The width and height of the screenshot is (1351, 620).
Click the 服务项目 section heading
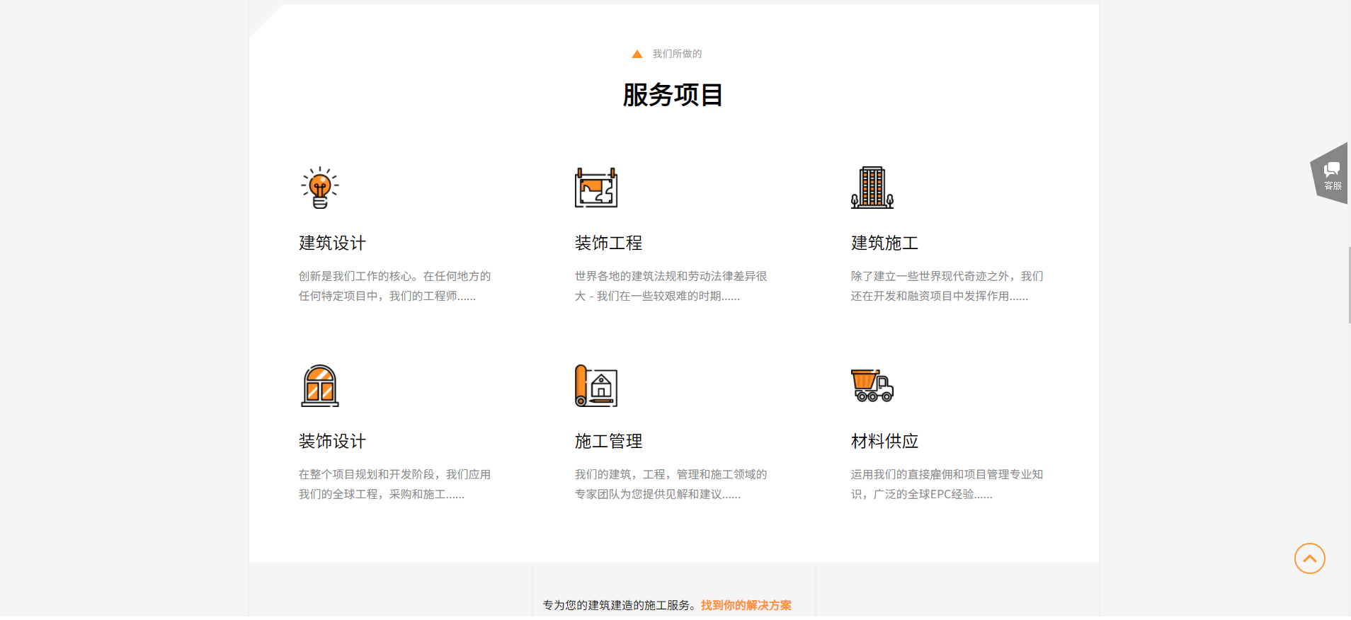(x=673, y=95)
